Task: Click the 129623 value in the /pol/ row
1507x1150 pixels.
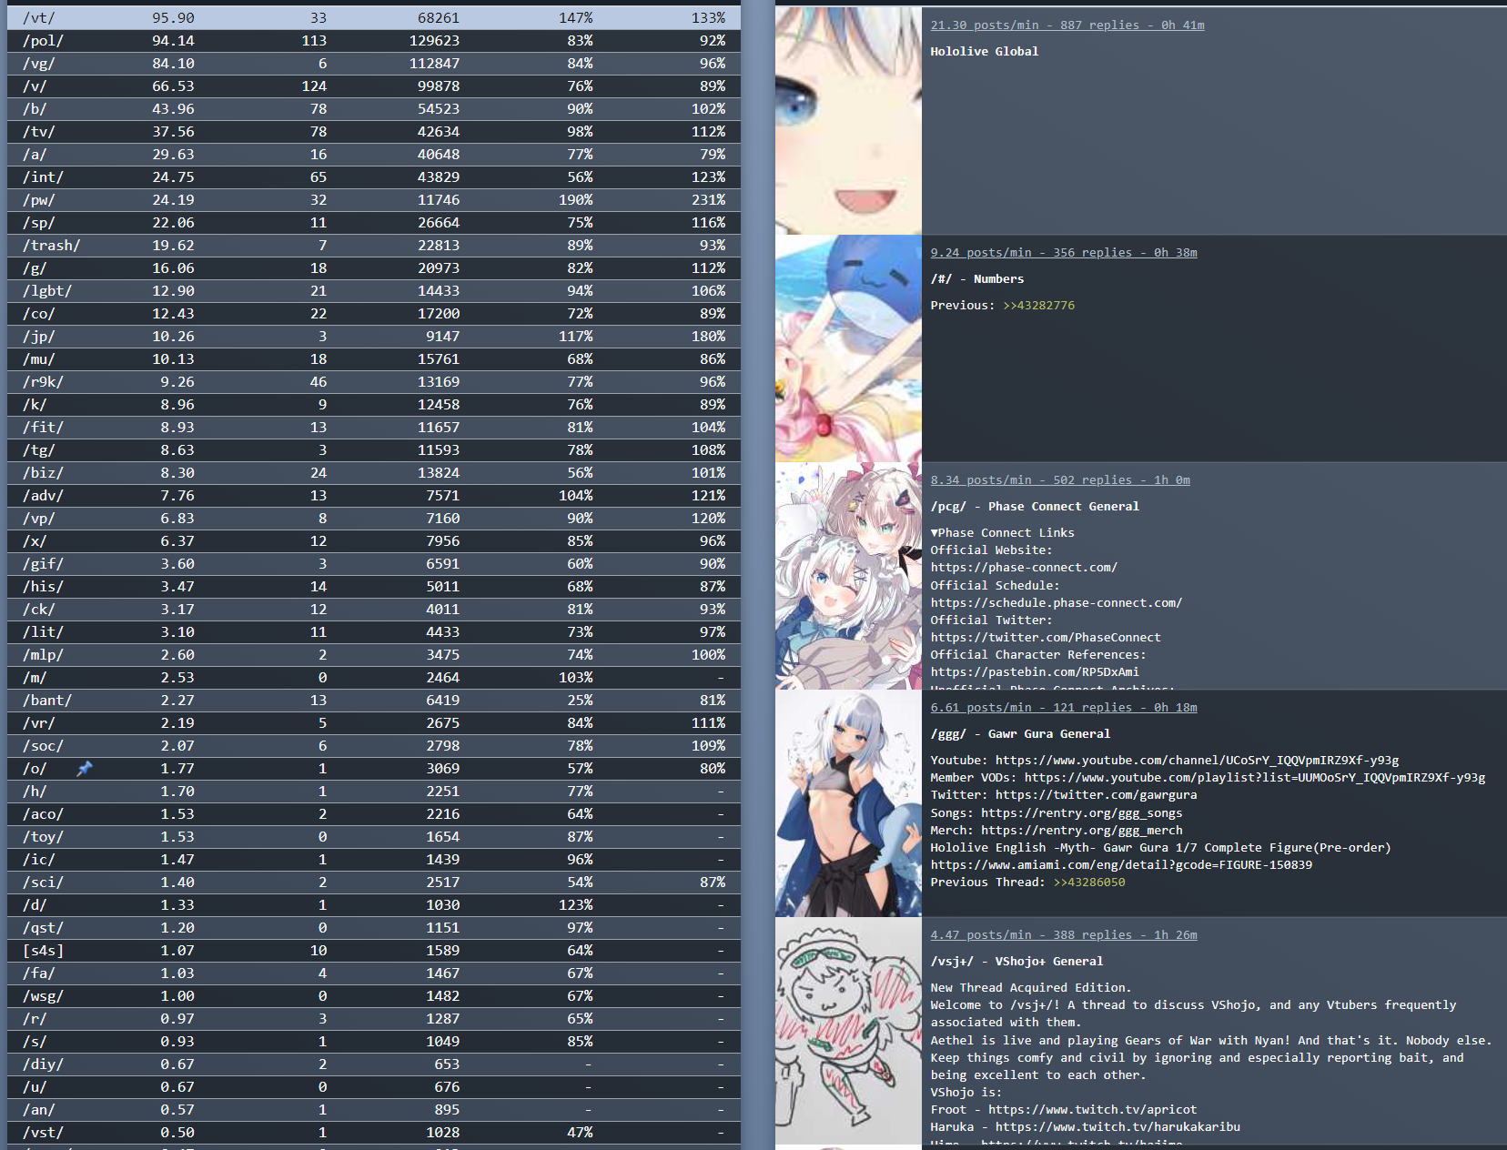Action: [x=434, y=41]
